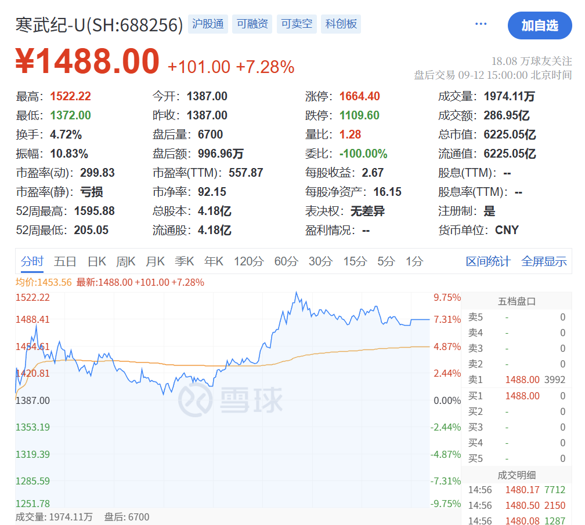Click the 跌停 value 1109.60

pos(360,115)
